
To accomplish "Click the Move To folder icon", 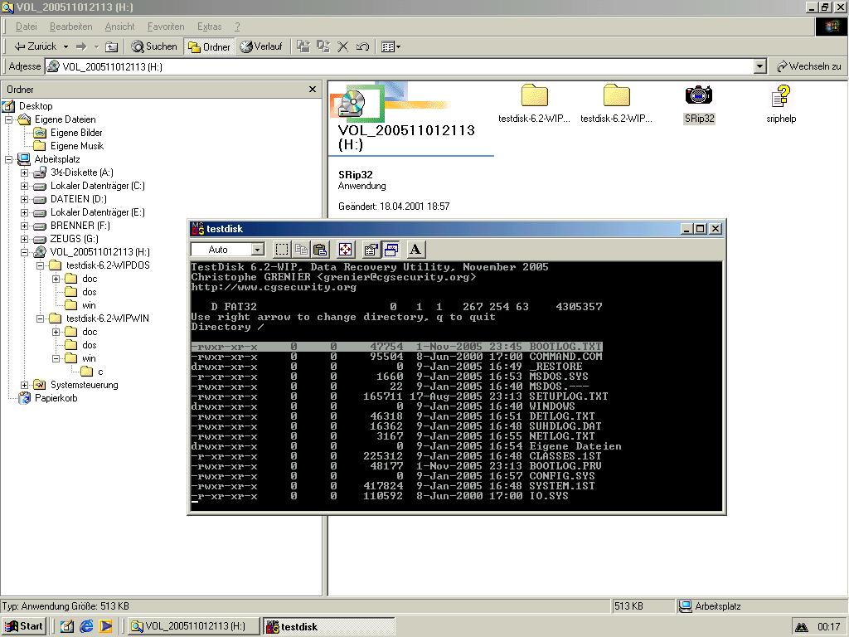I will [303, 46].
